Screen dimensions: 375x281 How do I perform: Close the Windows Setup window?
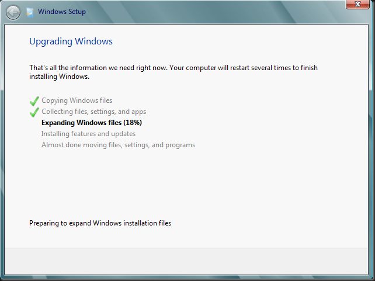[357, 4]
